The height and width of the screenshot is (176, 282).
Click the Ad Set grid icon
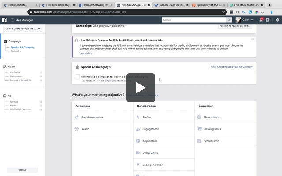5,66
